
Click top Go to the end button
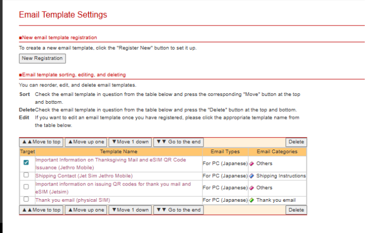(178, 142)
